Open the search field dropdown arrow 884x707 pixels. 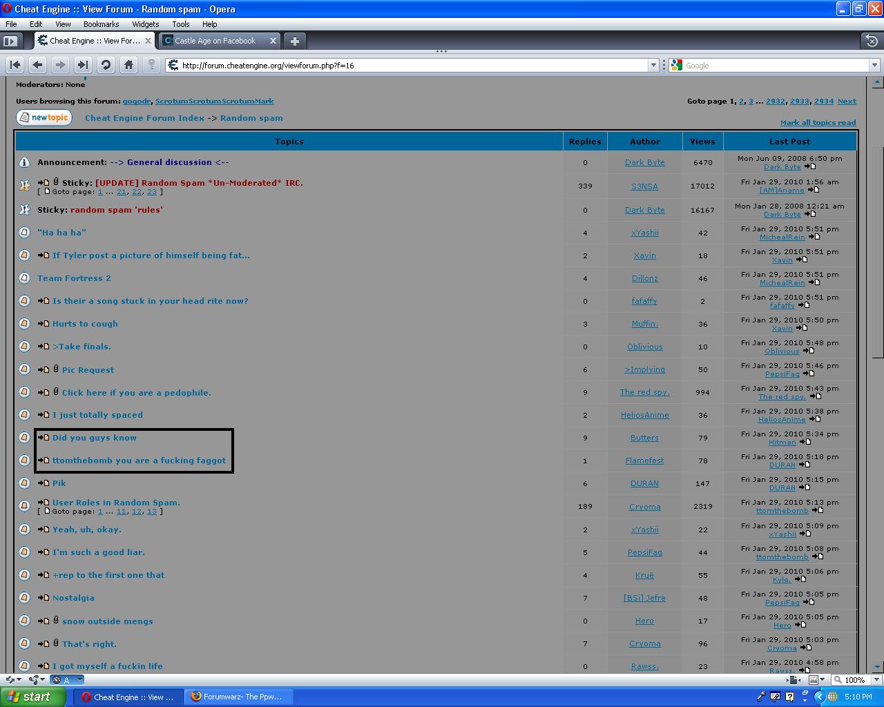pos(874,65)
